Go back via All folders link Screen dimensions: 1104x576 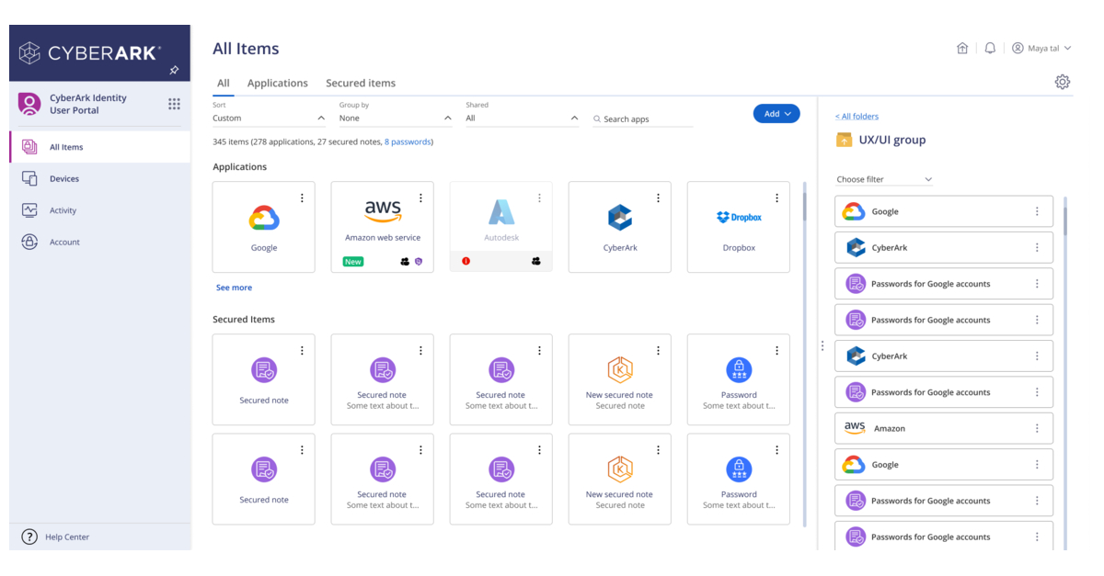point(857,117)
